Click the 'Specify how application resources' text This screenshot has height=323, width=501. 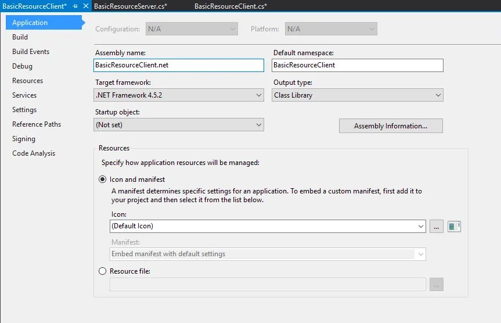(x=180, y=163)
